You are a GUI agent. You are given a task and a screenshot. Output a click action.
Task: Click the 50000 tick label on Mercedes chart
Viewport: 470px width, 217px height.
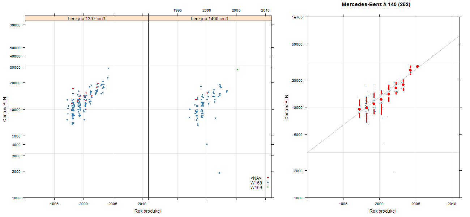tap(297, 44)
